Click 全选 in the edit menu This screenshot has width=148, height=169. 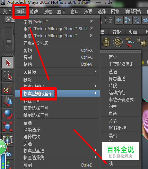57,123
